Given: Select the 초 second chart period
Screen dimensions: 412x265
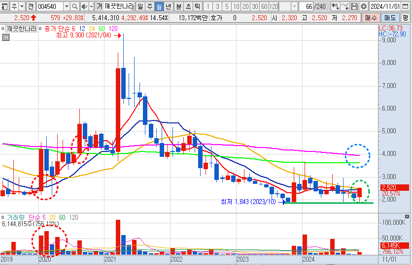Looking at the screenshot, I should pos(188,6).
